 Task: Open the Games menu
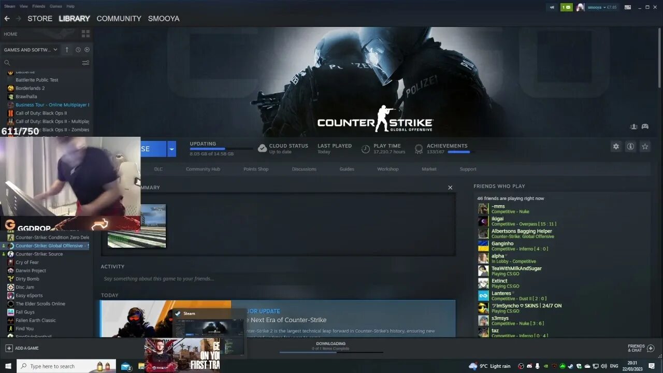55,6
